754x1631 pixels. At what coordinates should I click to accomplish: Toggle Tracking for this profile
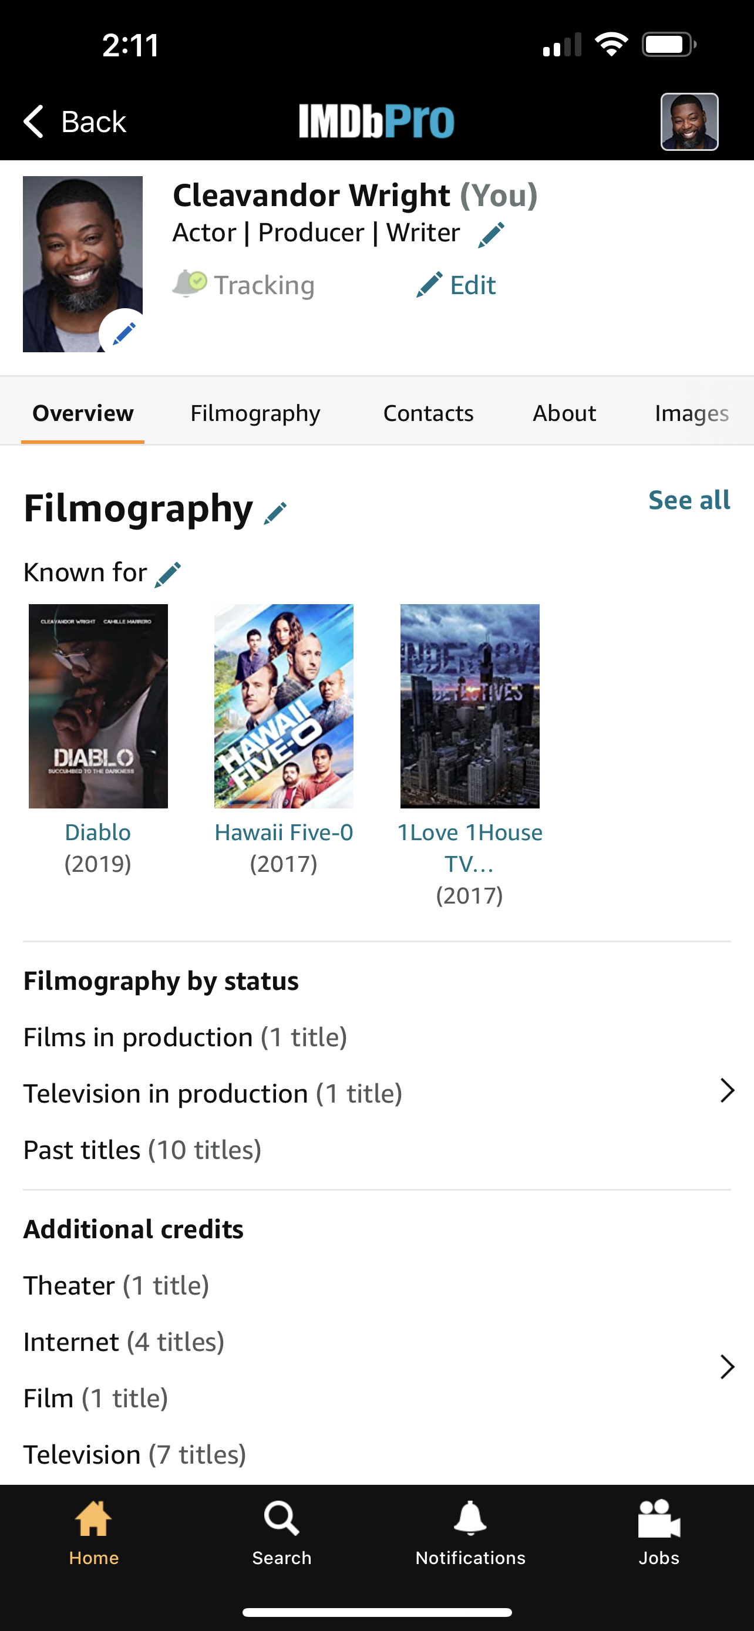coord(244,285)
